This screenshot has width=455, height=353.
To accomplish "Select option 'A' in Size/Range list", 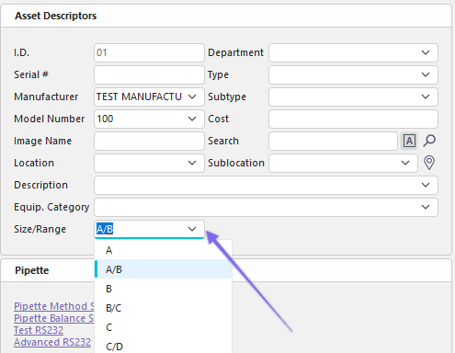I will (164, 250).
